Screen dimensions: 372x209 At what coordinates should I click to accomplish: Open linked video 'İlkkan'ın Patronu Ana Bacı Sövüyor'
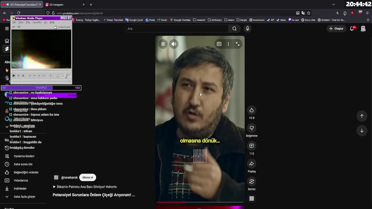point(85,187)
